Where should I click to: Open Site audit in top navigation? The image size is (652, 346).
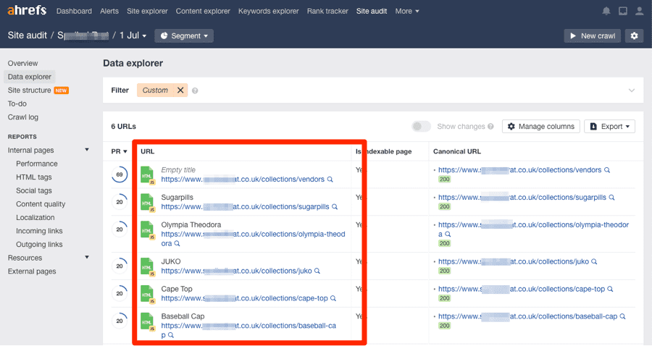click(372, 11)
